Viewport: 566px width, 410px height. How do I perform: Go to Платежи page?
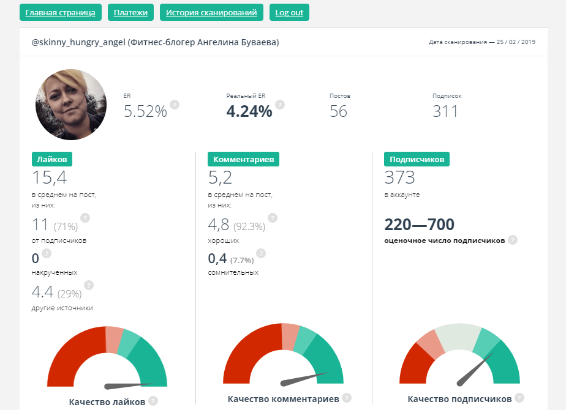click(x=130, y=12)
